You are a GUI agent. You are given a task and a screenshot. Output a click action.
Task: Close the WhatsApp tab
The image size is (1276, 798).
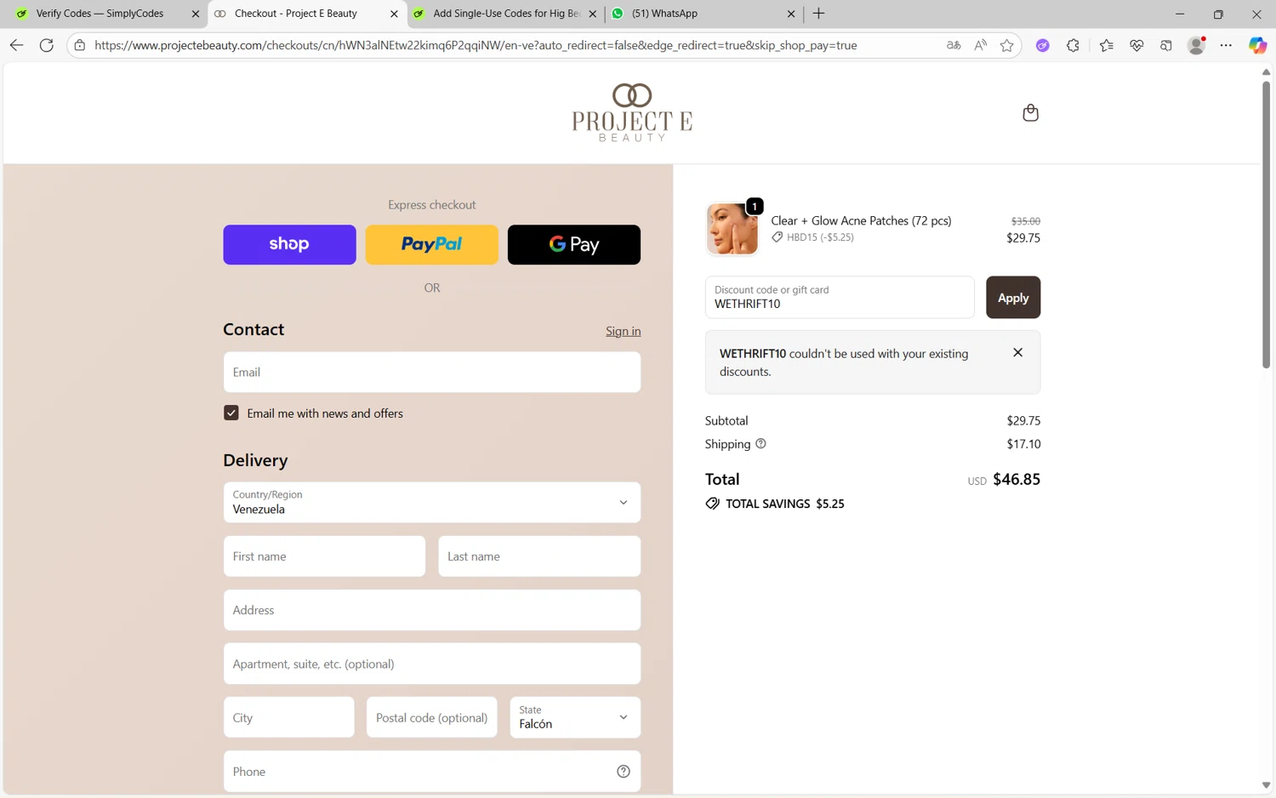tap(791, 14)
